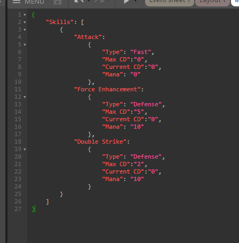
Task: Collapse the root object at line 1
Action: pyautogui.click(x=25, y=15)
